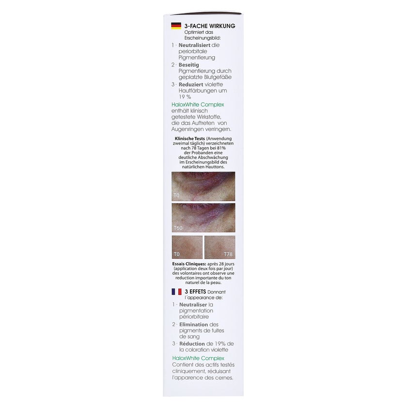Viewport: 407px width, 407px height.
Task: Select the bold word Neutraliser
Action: point(193,305)
